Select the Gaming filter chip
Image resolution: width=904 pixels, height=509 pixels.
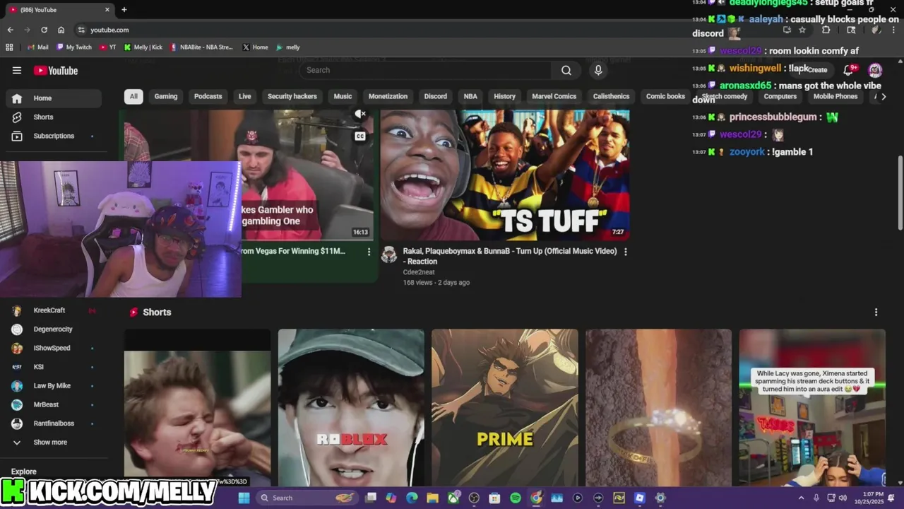click(x=166, y=96)
